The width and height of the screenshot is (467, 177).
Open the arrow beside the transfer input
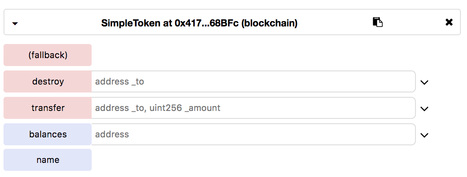(424, 108)
